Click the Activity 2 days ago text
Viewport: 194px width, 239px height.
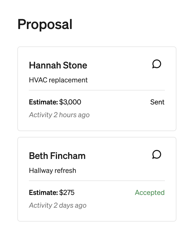[x=58, y=205]
